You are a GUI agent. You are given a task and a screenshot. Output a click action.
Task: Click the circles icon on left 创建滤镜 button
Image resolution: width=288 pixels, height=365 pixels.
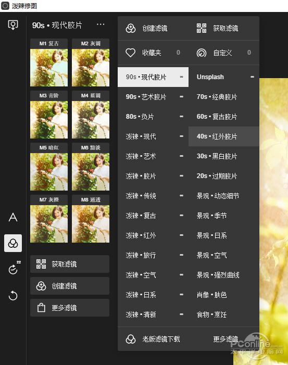[x=41, y=286]
